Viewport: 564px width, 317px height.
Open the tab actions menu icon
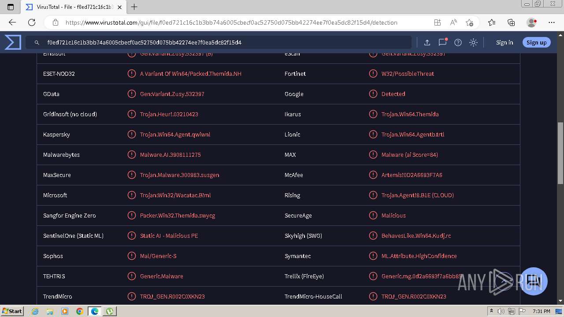pyautogui.click(x=11, y=7)
